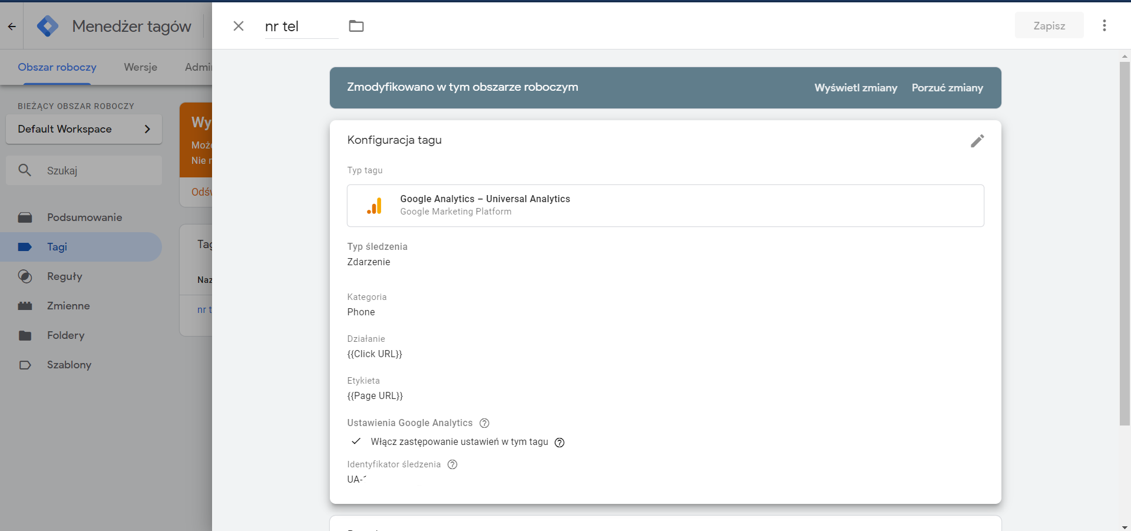The width and height of the screenshot is (1131, 531).
Task: Click the Phone category value
Action: pyautogui.click(x=361, y=312)
